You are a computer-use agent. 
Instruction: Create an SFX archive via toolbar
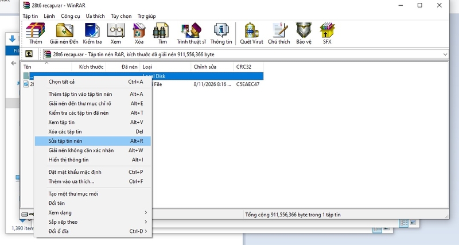327,33
